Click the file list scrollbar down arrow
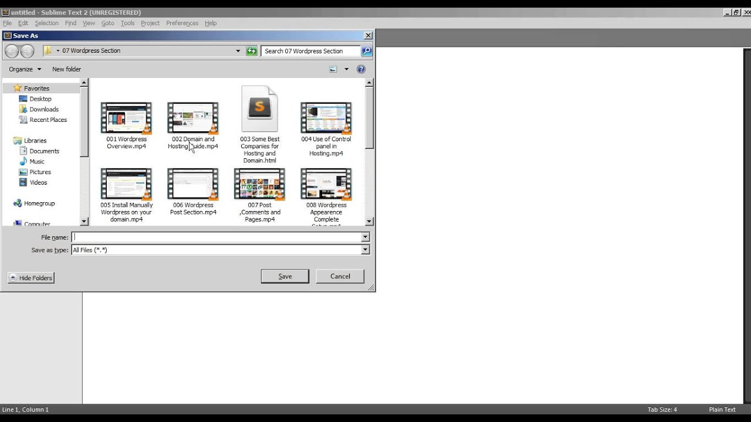 click(x=369, y=222)
